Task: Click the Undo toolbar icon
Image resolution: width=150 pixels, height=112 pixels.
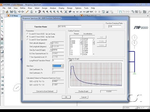Action: 19,12
